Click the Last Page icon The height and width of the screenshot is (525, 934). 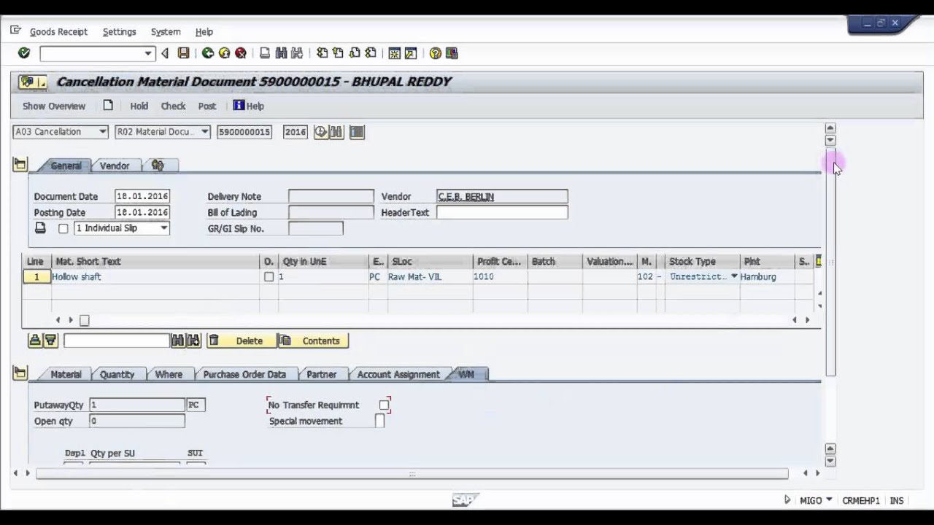coord(371,53)
